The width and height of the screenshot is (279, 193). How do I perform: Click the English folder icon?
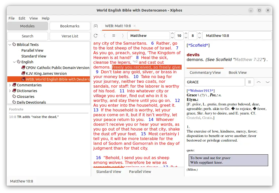[19, 62]
